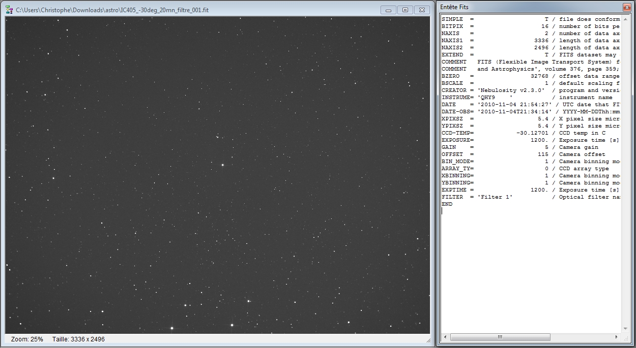This screenshot has height=348, width=636.
Task: Click the BIN_MODE header line
Action: (531, 162)
